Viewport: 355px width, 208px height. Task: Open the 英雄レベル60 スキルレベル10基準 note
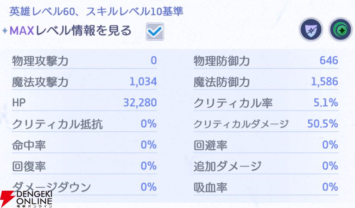coord(96,12)
